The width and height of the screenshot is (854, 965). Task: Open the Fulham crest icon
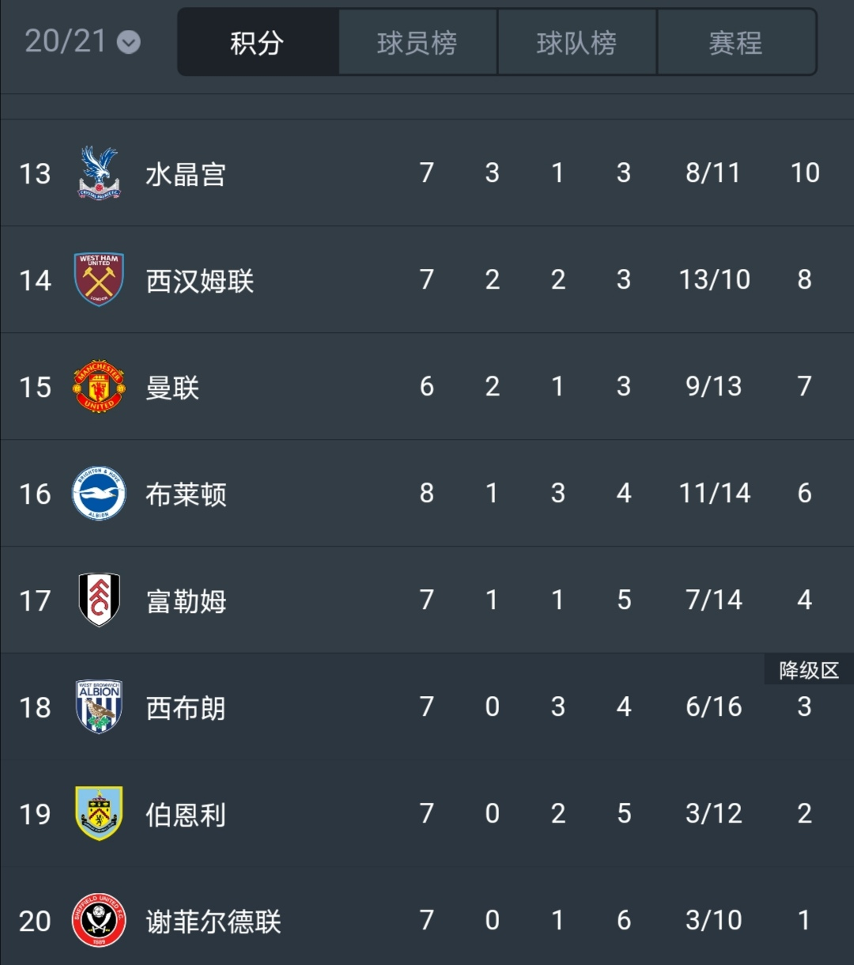[x=99, y=600]
